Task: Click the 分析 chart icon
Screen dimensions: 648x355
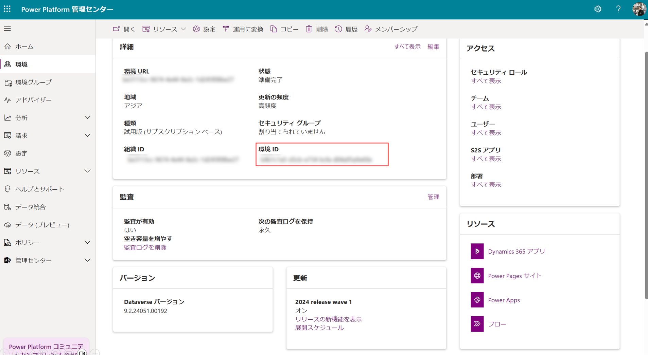Action: 7,118
